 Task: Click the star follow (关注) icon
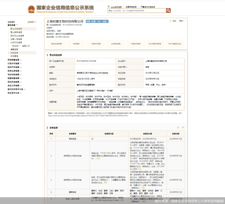click(171, 21)
